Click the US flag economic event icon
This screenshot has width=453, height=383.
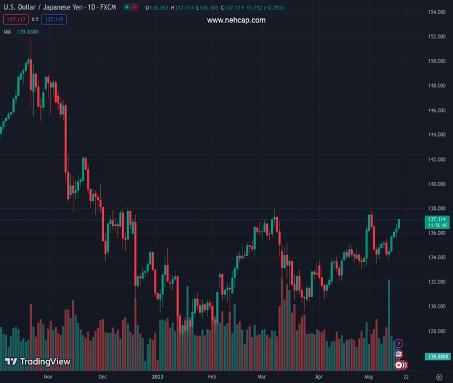(x=399, y=354)
